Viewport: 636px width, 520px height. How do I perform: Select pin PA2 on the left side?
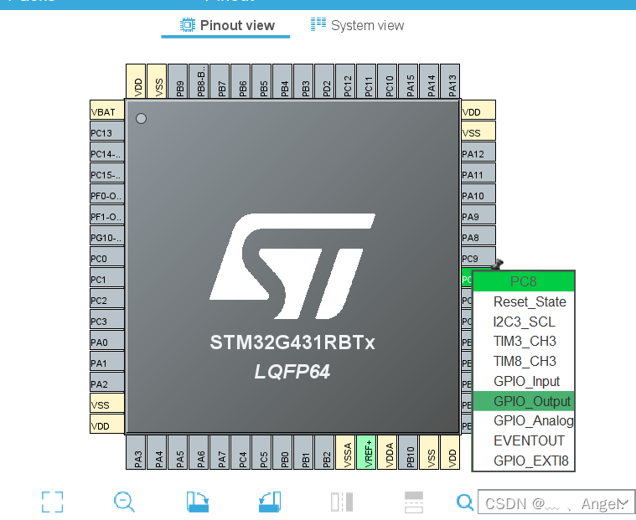pyautogui.click(x=107, y=382)
